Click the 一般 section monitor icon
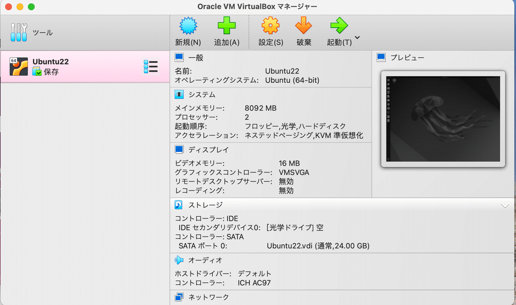This screenshot has height=305, width=516. click(x=179, y=57)
